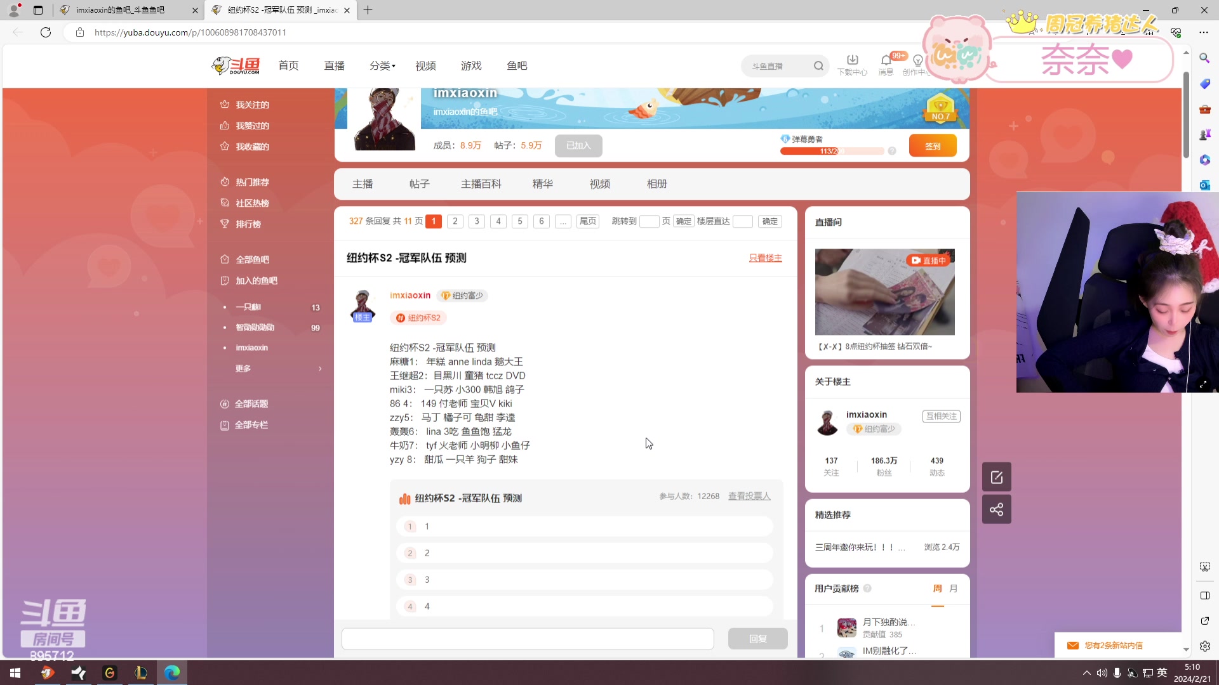Click the share icon button
The image size is (1219, 685).
pyautogui.click(x=996, y=509)
